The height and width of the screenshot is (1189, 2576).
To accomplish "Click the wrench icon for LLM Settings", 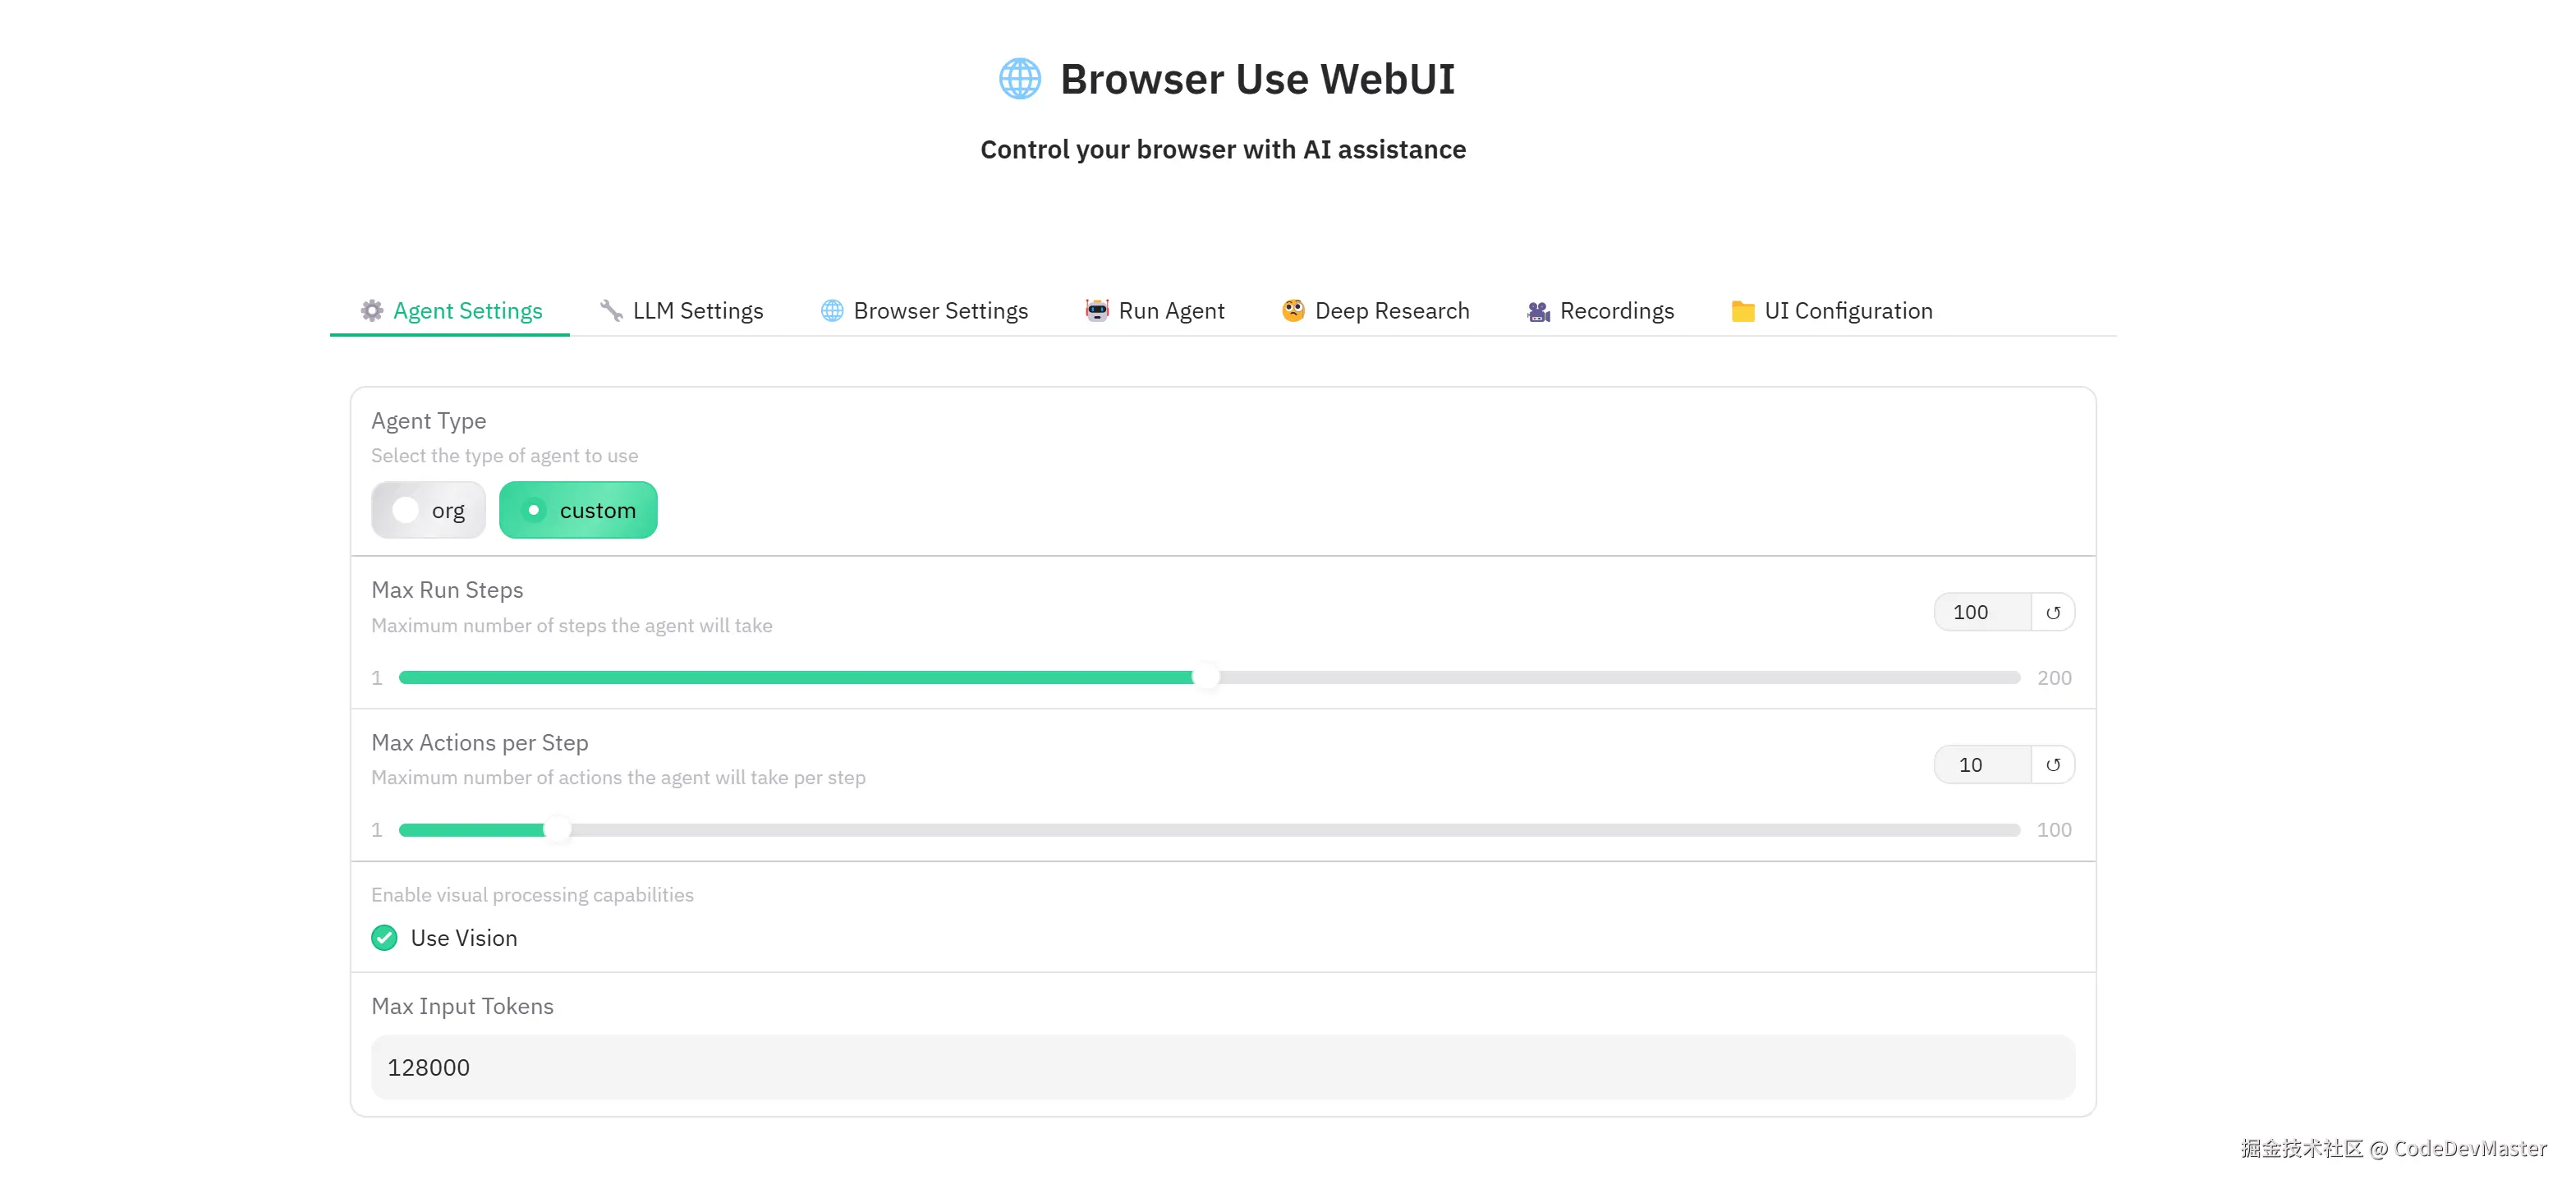I will point(611,311).
